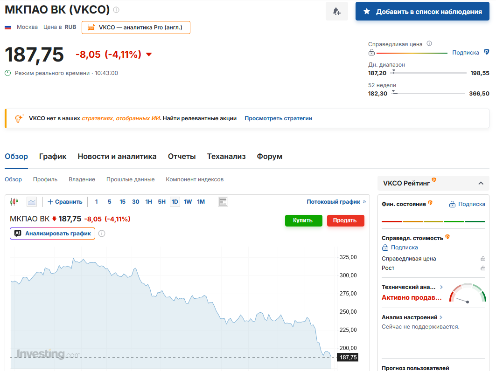Click Сравнить compare button
The width and height of the screenshot is (496, 371).
tap(65, 202)
